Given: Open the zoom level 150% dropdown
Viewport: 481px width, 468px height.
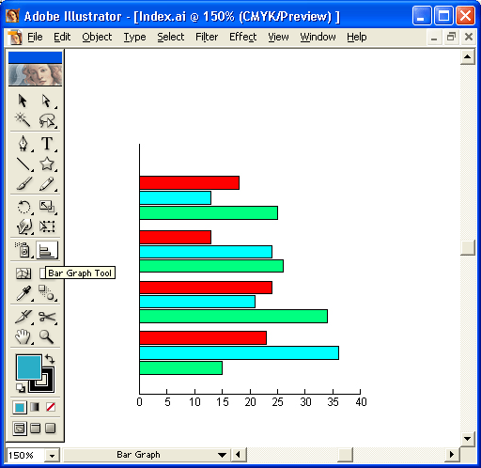Looking at the screenshot, I should (53, 456).
